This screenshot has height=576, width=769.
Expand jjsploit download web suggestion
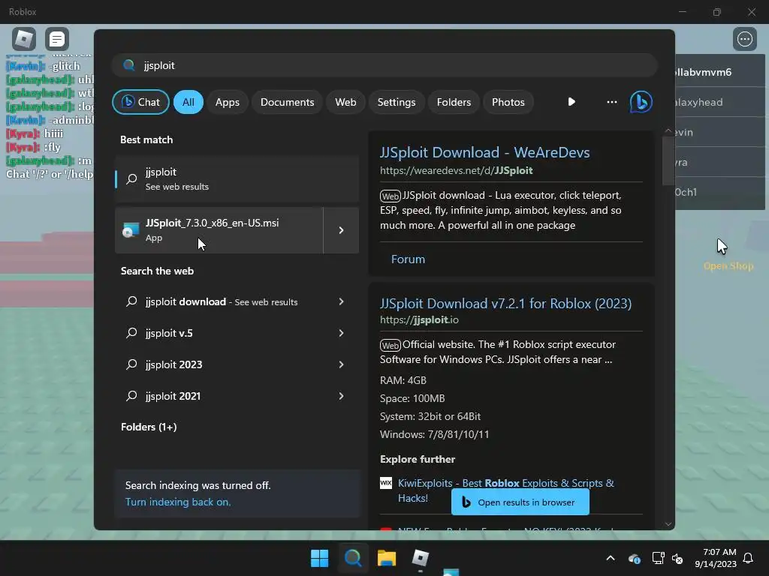(342, 301)
